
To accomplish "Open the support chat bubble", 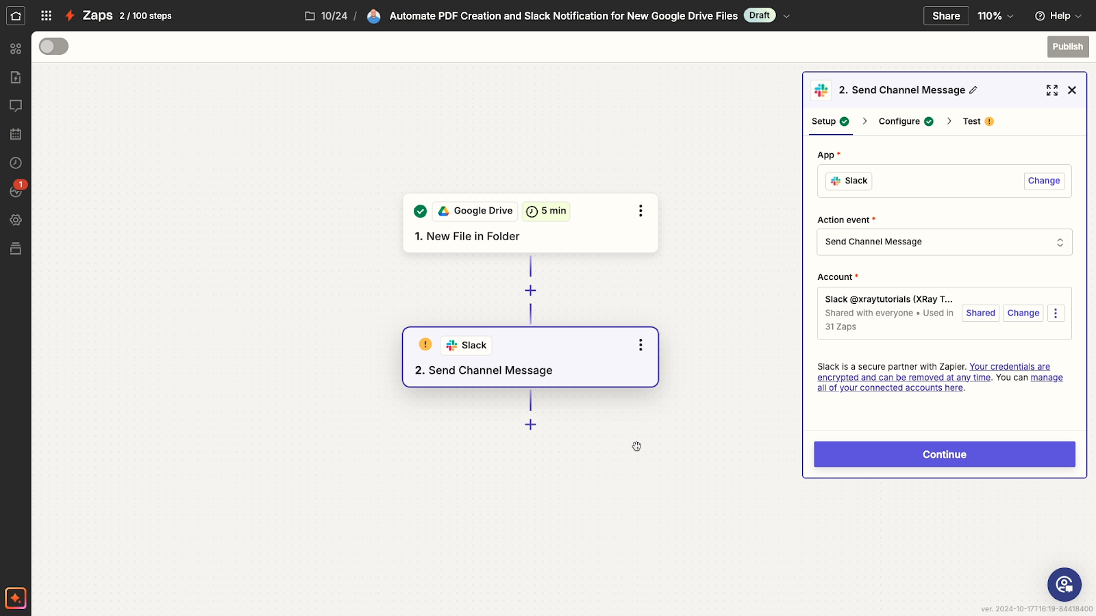I will 1064,585.
